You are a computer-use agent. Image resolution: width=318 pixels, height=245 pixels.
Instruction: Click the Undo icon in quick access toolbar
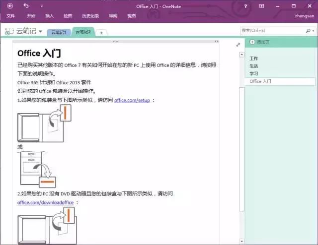tap(26, 6)
